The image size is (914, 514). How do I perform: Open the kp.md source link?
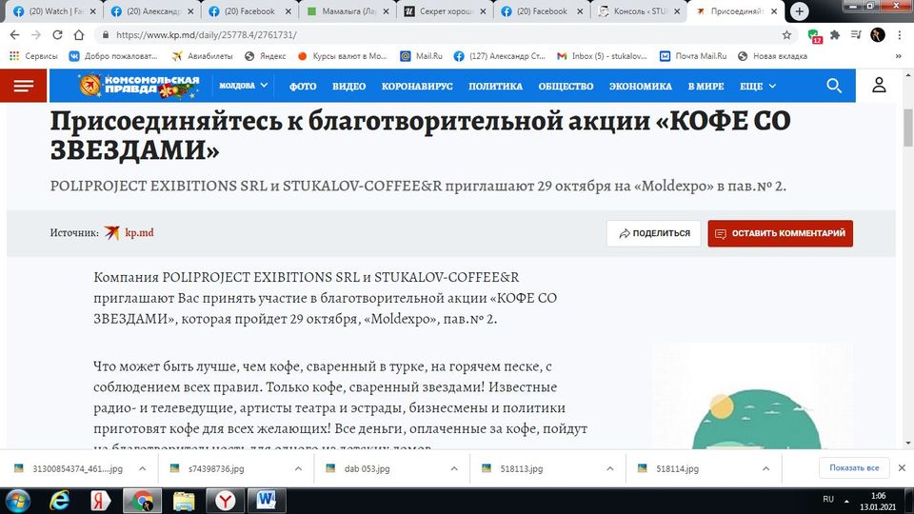click(139, 232)
